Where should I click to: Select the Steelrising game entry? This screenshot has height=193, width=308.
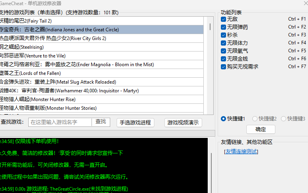coord(101,47)
